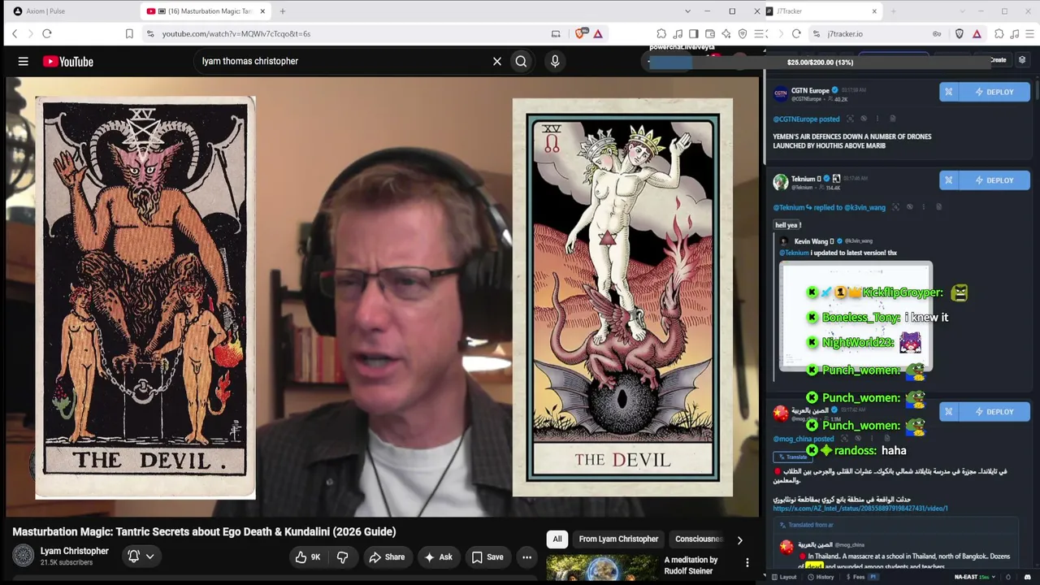Click crossed-swords icon on CGTN Europe card
This screenshot has width=1040, height=585.
(x=948, y=92)
